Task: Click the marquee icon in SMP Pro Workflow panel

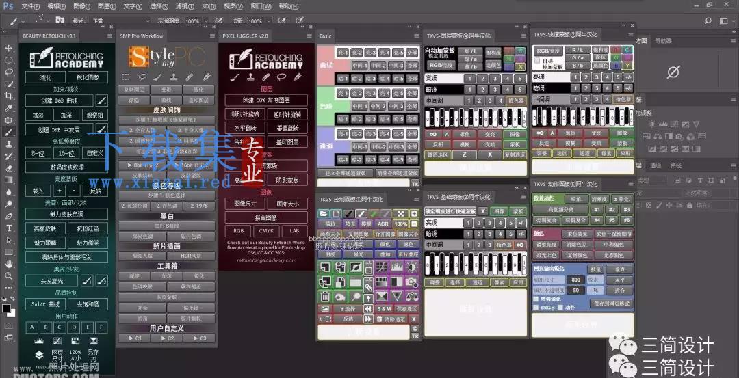Action: [x=125, y=77]
